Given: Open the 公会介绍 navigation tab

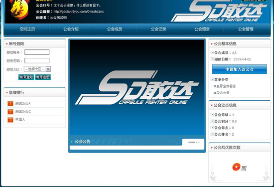Looking at the screenshot, I should [x=71, y=29].
